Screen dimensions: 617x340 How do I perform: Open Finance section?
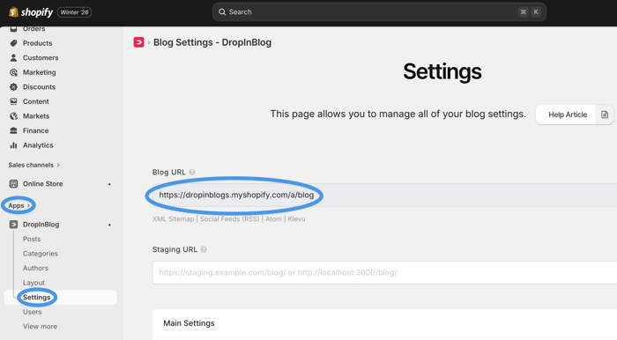pyautogui.click(x=36, y=130)
